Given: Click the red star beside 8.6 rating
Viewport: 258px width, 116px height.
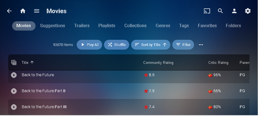Looking at the screenshot, I should click(x=146, y=75).
